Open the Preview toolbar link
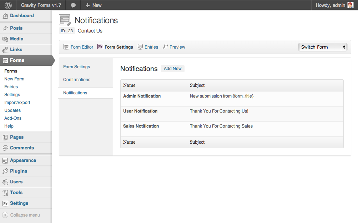The image size is (358, 223). pos(177,47)
